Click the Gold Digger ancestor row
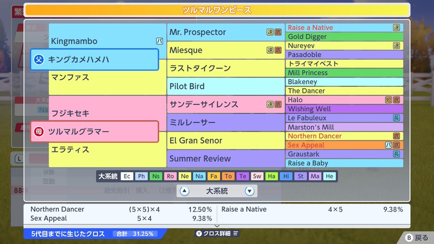 point(344,37)
